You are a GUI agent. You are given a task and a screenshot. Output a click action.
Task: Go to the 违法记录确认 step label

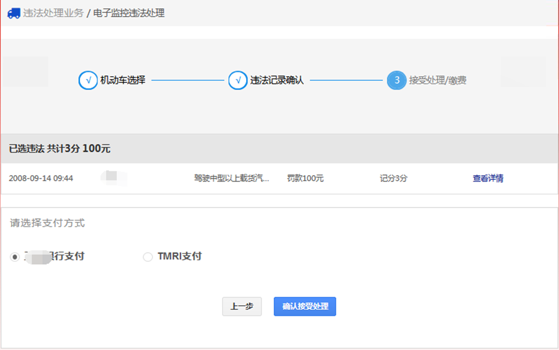277,81
